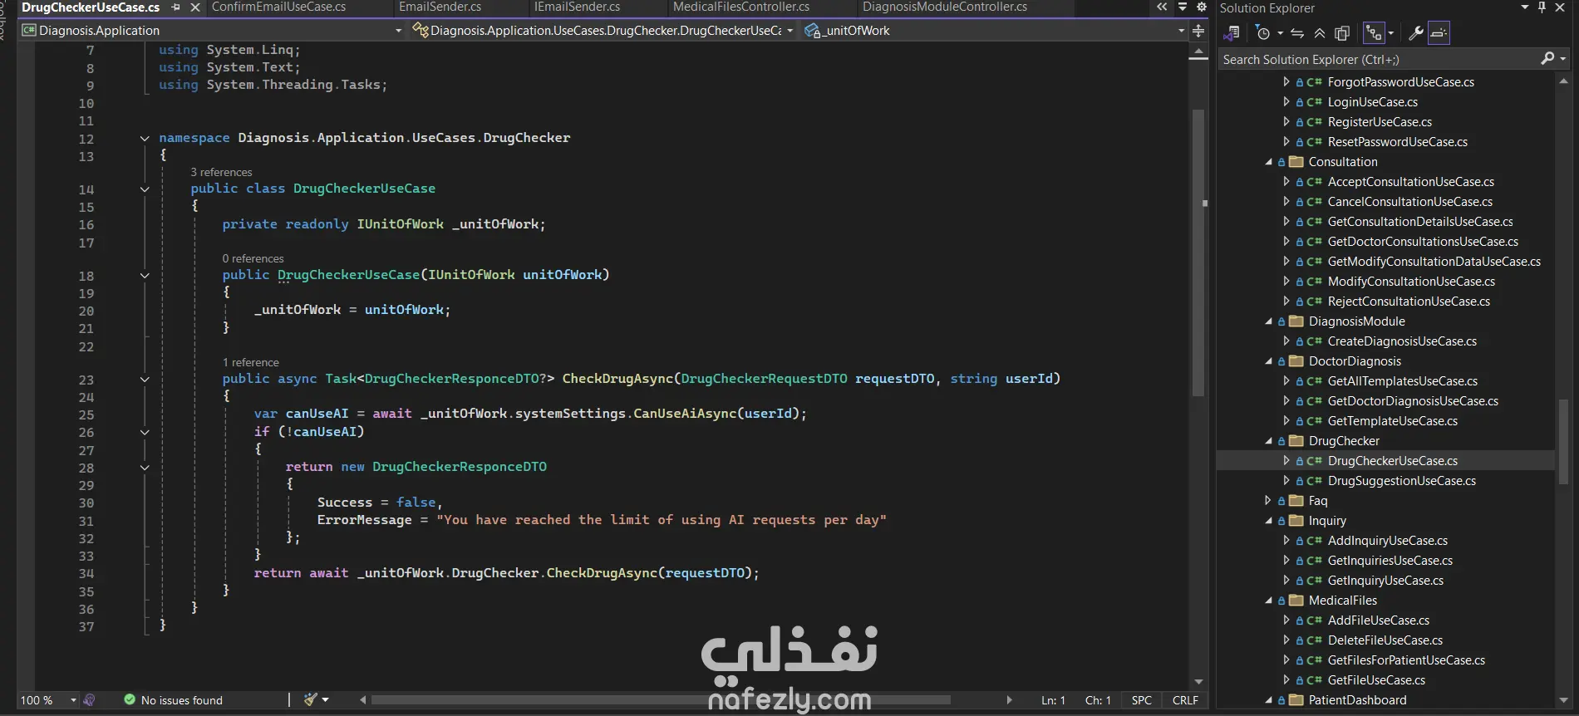Click the horizontal scrollbar left arrow
Viewport: 1579px width, 716px height.
pos(362,700)
